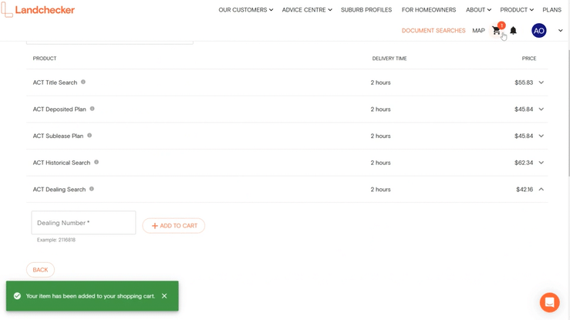Click the ACT Title Search product name
Image resolution: width=570 pixels, height=320 pixels.
click(55, 83)
